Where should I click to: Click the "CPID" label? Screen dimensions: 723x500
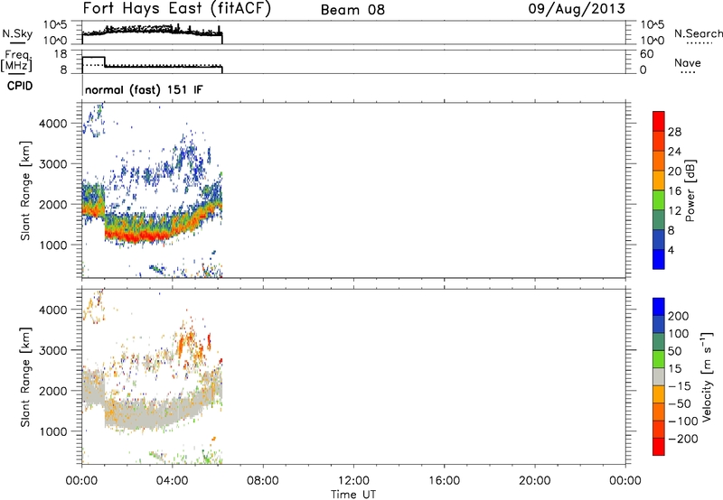(x=20, y=86)
